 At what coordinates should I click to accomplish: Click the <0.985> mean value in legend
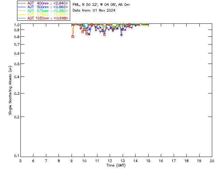click(x=61, y=11)
